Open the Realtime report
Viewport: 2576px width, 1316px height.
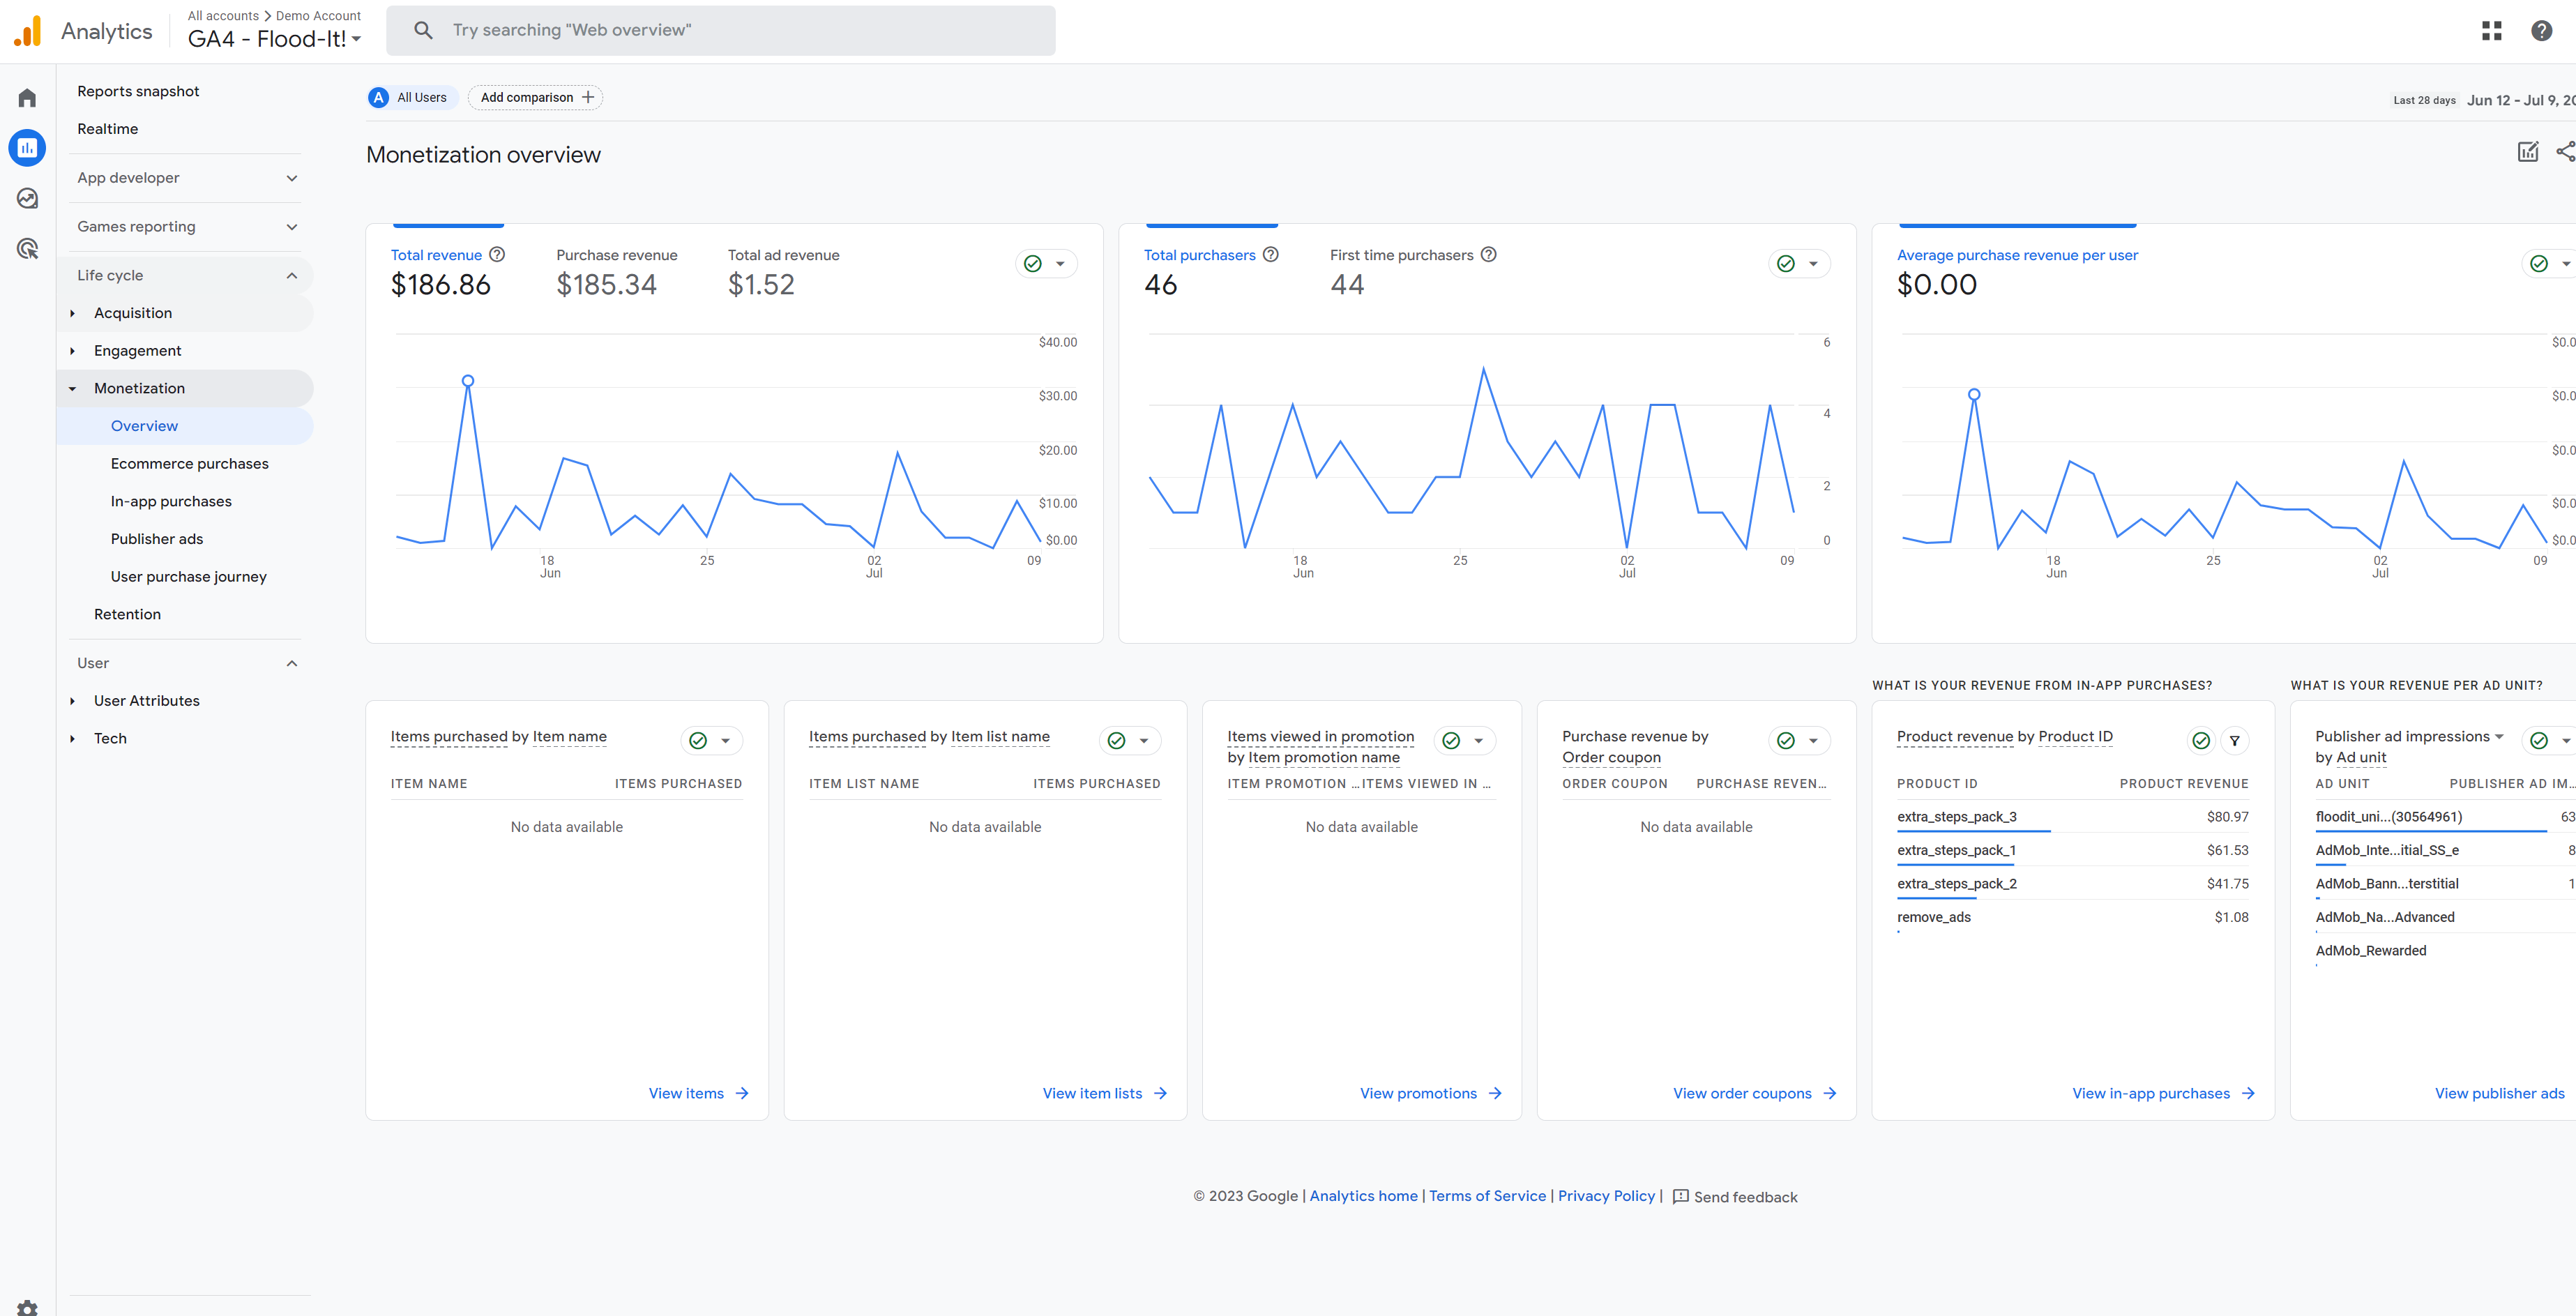pos(107,129)
